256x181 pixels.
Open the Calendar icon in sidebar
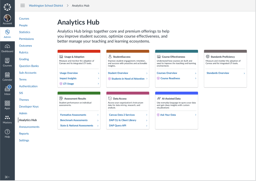(7, 76)
